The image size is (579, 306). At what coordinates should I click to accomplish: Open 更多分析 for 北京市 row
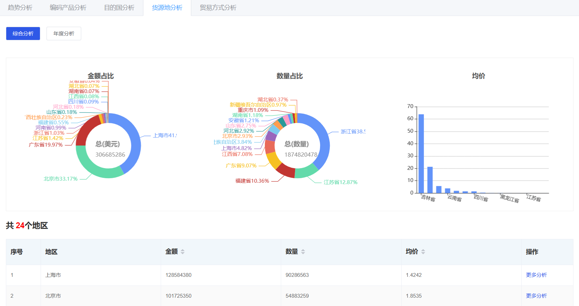pos(536,296)
